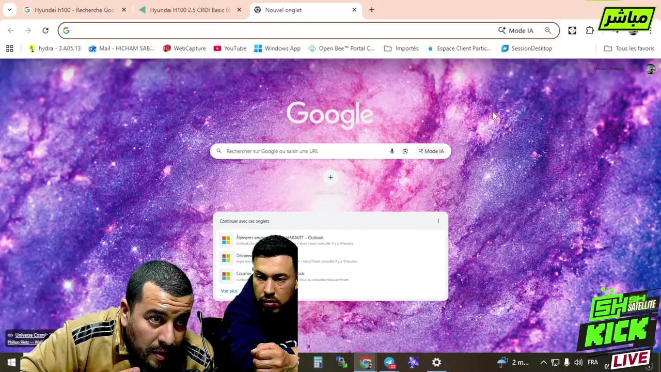This screenshot has width=661, height=372.
Task: Open the satellite dish app in taskbar
Action: [x=413, y=363]
